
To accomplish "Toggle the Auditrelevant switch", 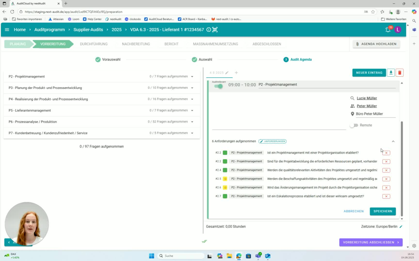I will click(219, 86).
